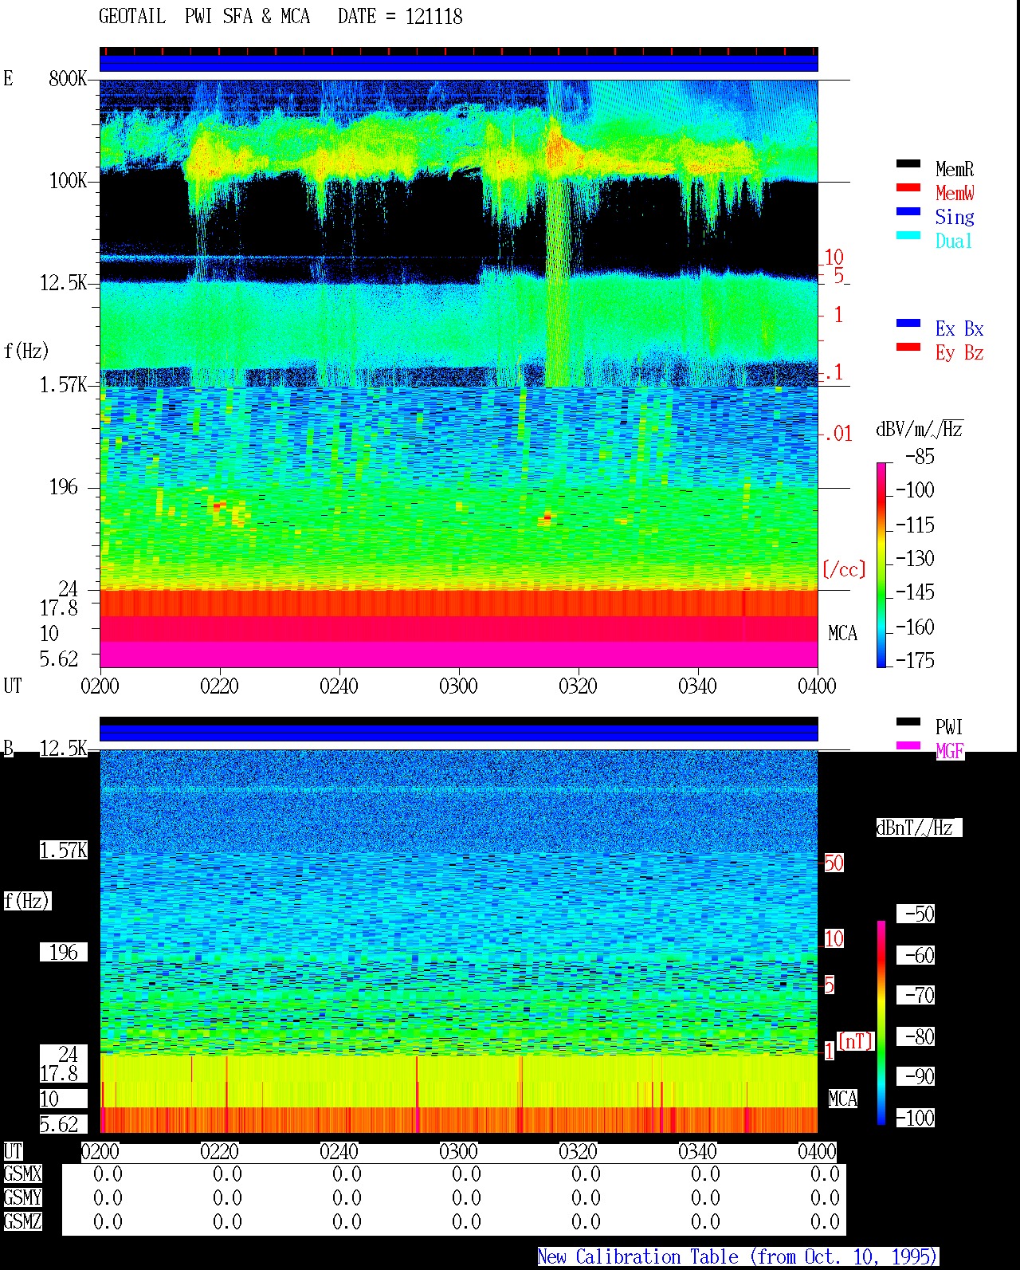The height and width of the screenshot is (1270, 1020).
Task: Click the blue Sing legend swatch
Action: (908, 212)
